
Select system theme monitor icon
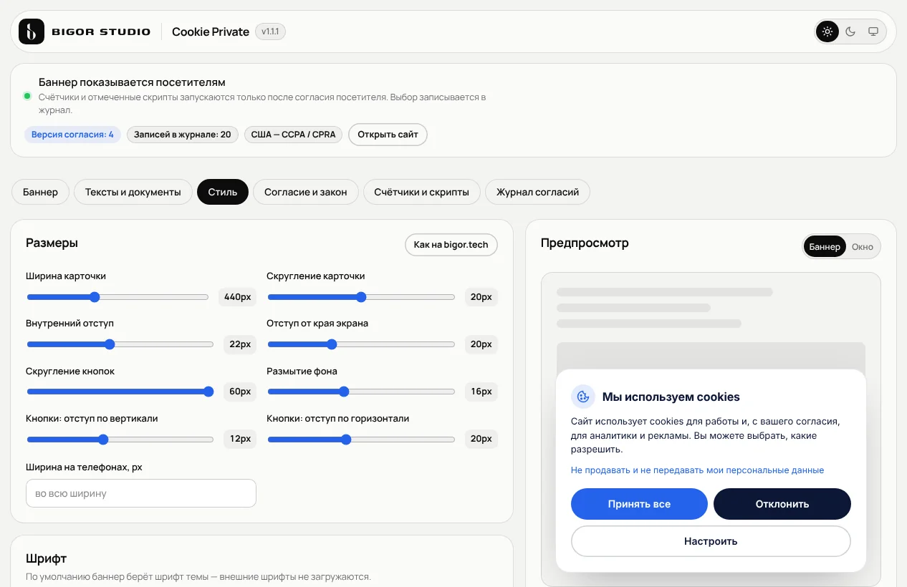click(873, 31)
